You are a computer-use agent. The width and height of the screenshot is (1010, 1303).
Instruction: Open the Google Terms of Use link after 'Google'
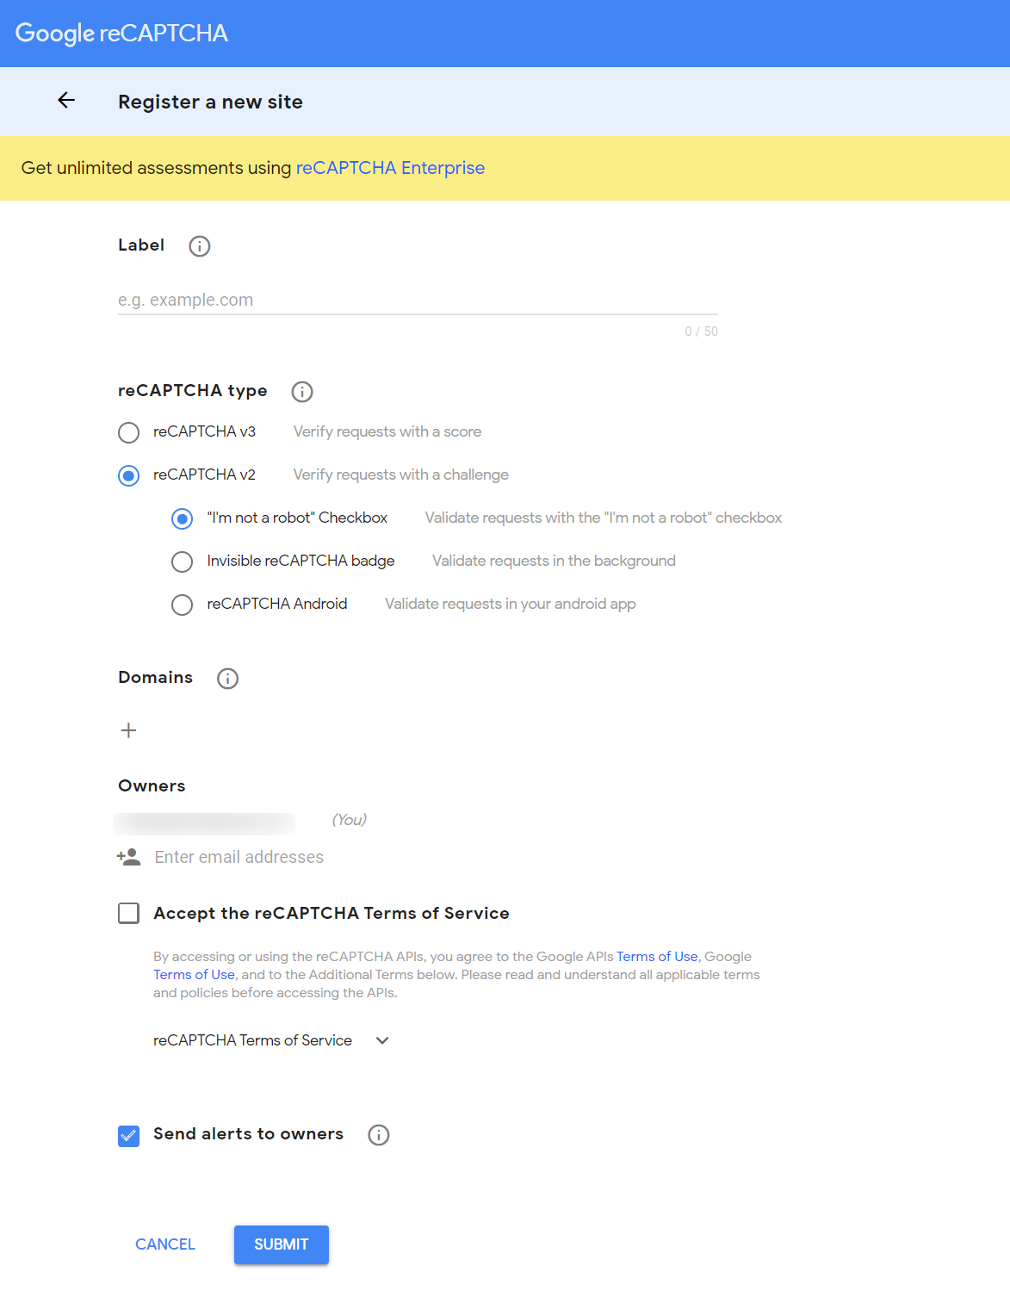pos(194,974)
